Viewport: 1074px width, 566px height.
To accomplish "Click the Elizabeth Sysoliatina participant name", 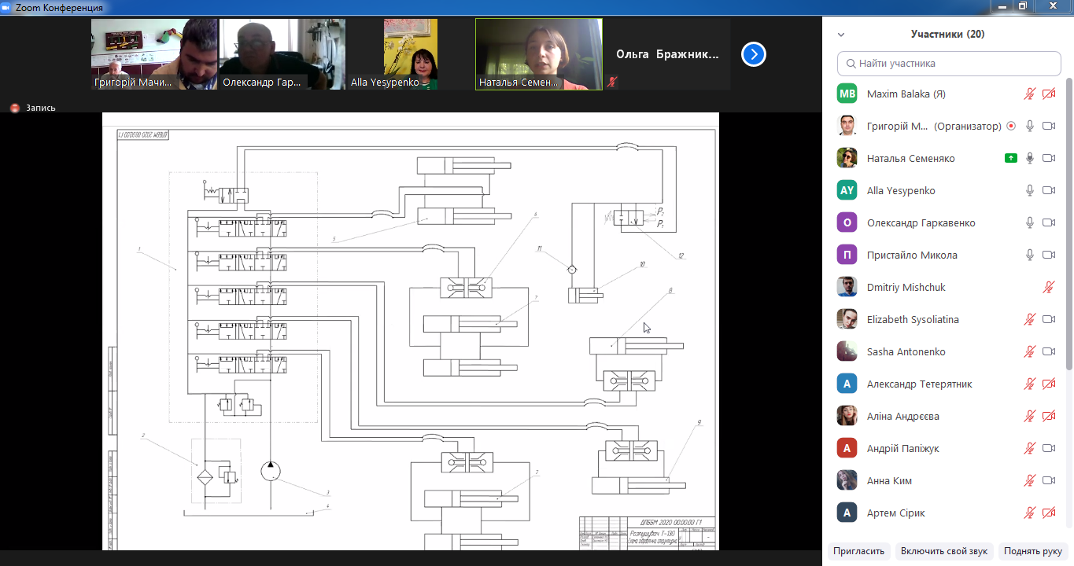I will click(x=913, y=320).
